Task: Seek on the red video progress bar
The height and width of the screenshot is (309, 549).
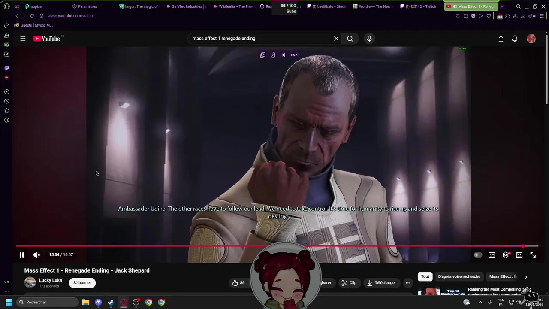Action: click(277, 246)
